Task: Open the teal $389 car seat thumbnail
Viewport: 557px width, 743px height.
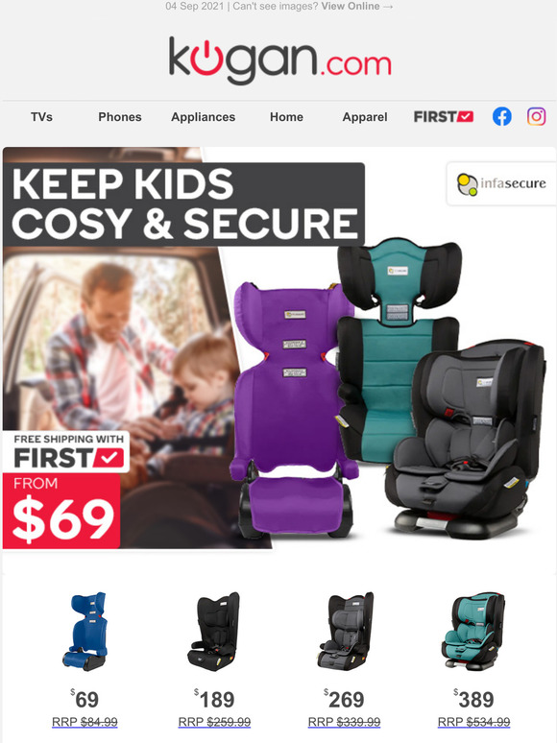Action: 473,632
